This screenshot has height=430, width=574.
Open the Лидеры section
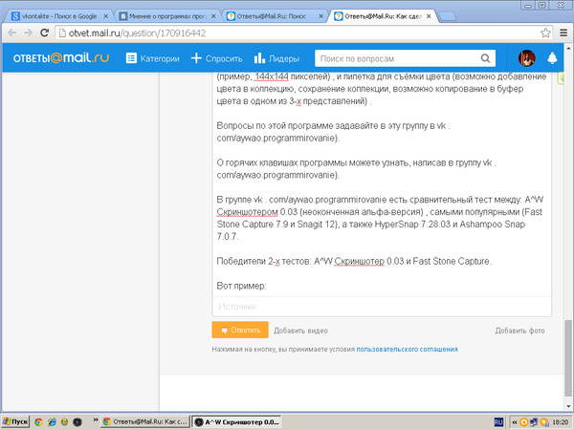[x=276, y=58]
